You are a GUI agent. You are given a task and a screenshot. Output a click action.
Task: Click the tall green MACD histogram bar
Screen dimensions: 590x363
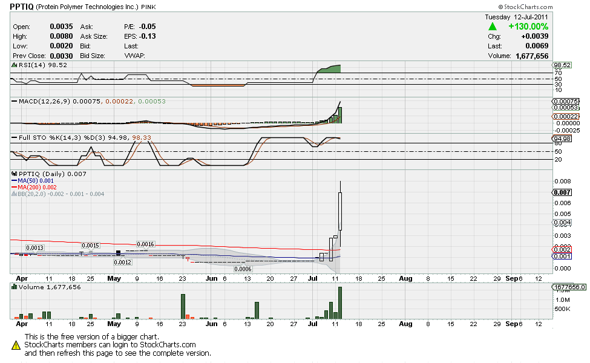(340, 115)
